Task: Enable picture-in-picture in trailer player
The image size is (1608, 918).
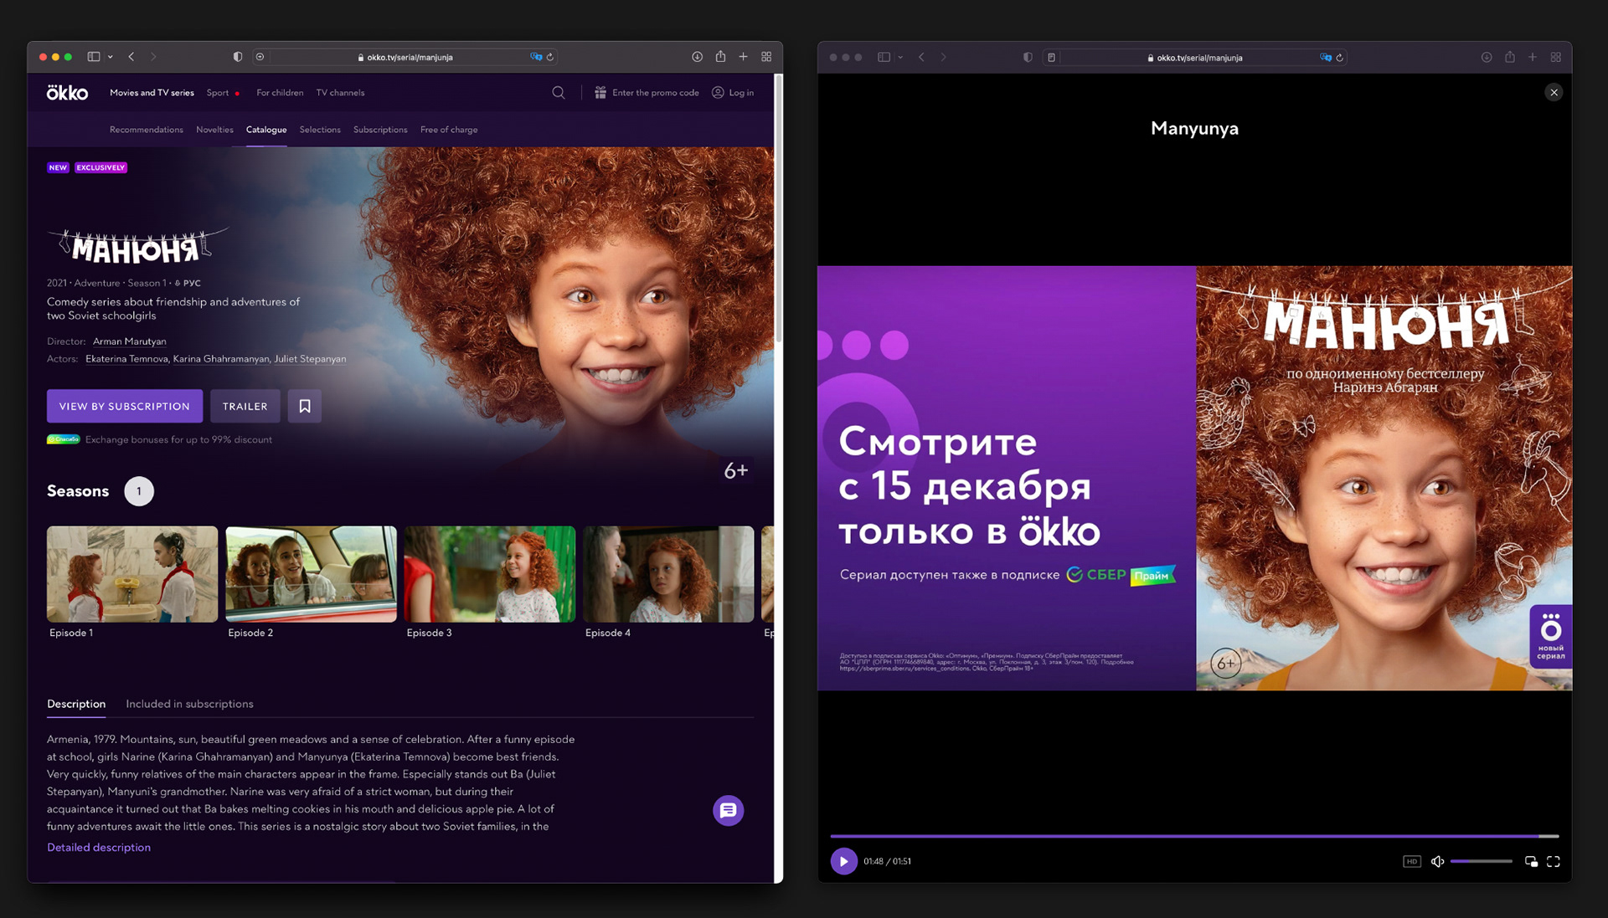Action: pyautogui.click(x=1531, y=861)
